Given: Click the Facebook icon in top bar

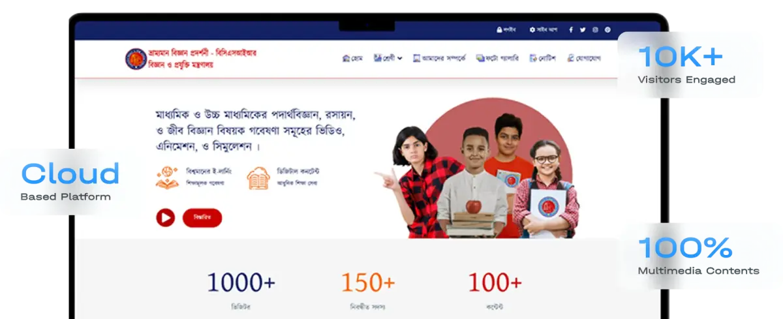Looking at the screenshot, I should click(571, 30).
